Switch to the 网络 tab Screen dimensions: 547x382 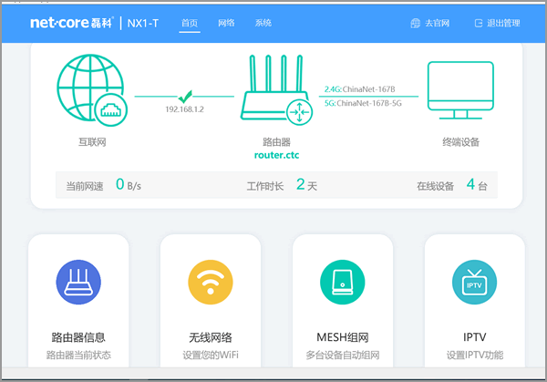[x=226, y=22]
